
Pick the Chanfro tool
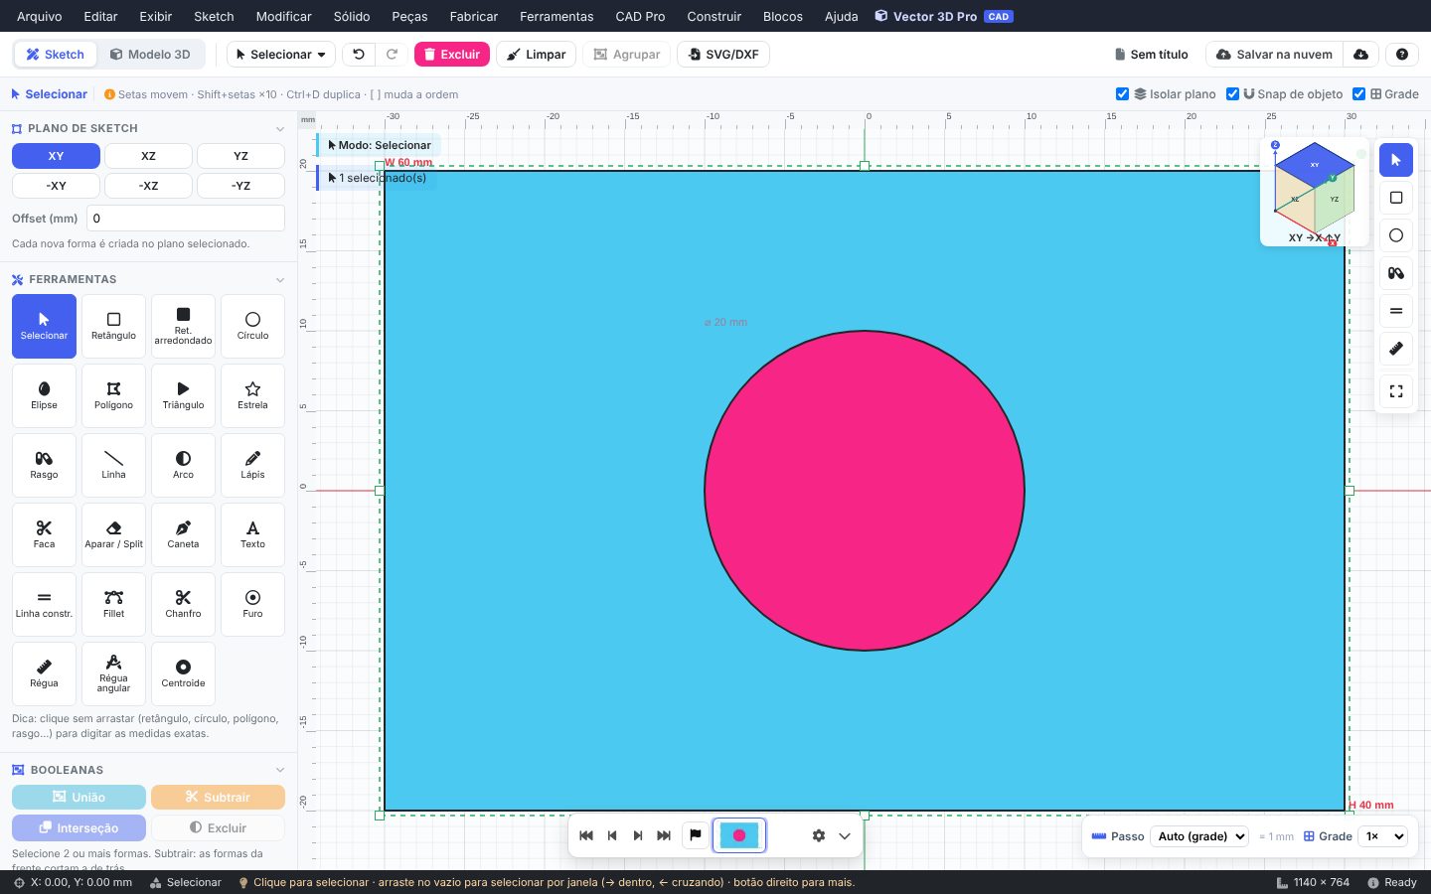(x=183, y=604)
